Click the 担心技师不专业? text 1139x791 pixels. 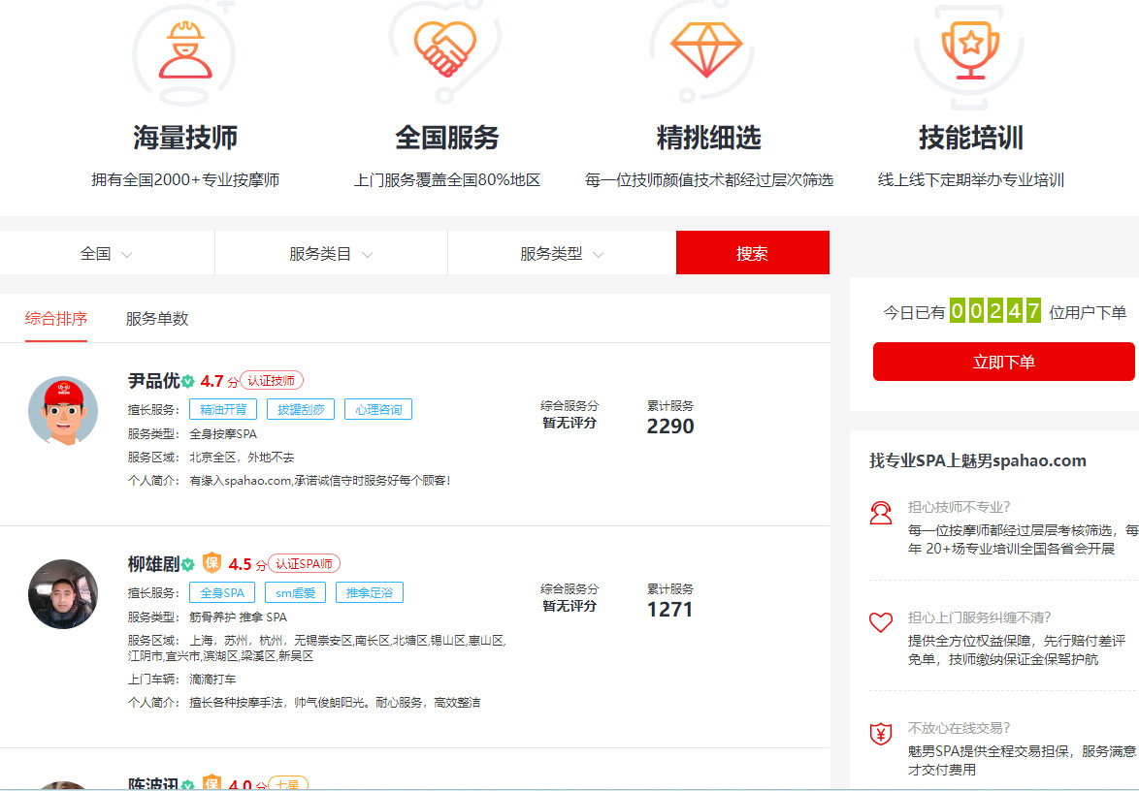tap(959, 507)
